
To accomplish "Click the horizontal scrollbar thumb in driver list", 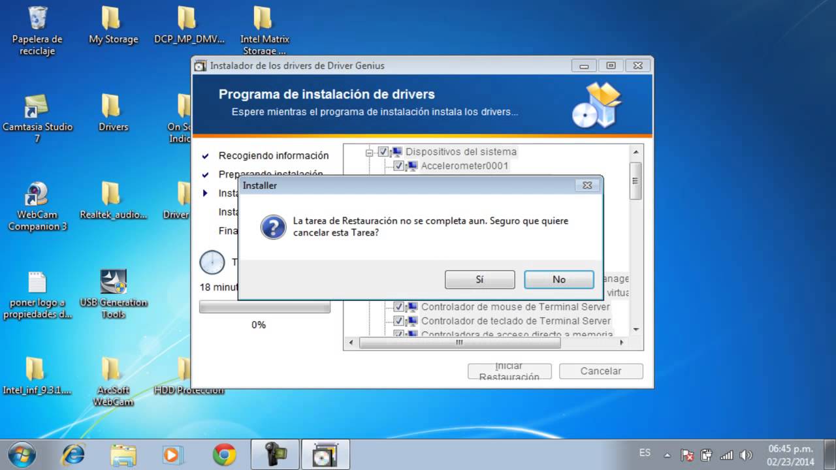I will [x=458, y=343].
